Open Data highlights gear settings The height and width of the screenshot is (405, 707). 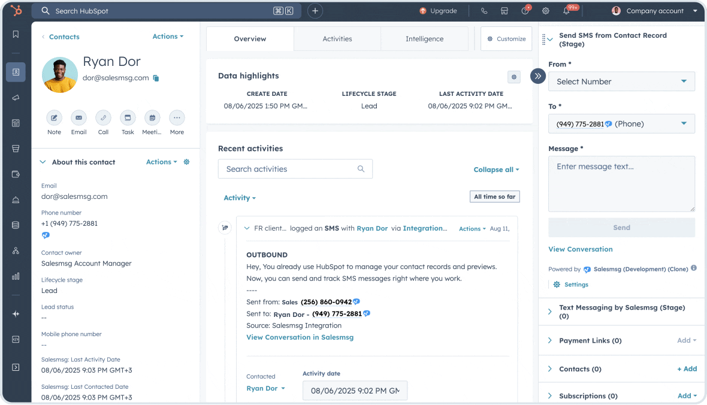click(514, 77)
